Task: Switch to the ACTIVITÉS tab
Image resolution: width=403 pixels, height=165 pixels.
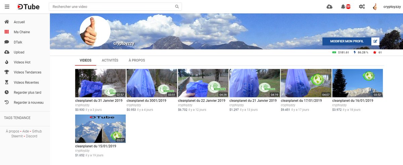Action: point(110,60)
